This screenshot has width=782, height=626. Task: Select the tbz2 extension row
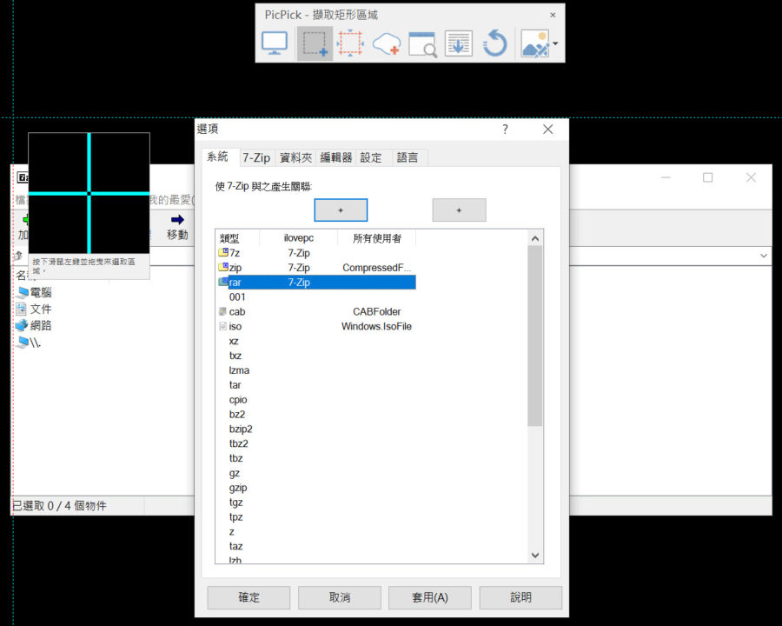pos(316,443)
